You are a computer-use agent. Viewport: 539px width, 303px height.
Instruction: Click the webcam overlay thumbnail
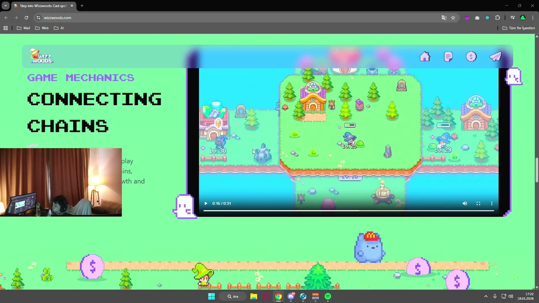[61, 182]
